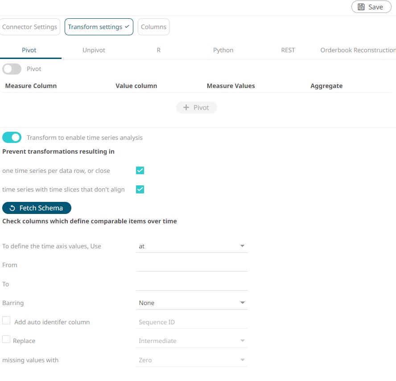Switch to the Python tab
Image resolution: width=396 pixels, height=381 pixels.
(x=223, y=50)
